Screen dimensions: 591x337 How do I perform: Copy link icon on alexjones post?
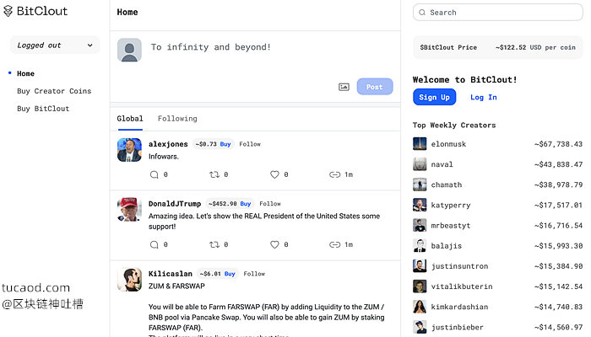click(334, 174)
